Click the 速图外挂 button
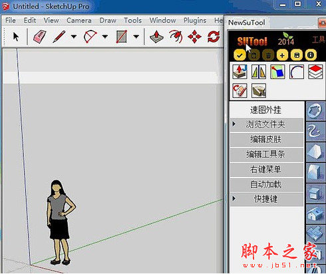The height and width of the screenshot is (274, 326). [267, 110]
